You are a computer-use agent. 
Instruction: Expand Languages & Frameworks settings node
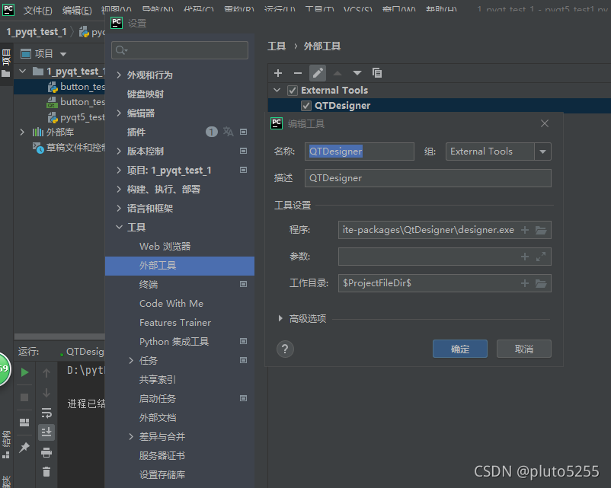pyautogui.click(x=119, y=209)
